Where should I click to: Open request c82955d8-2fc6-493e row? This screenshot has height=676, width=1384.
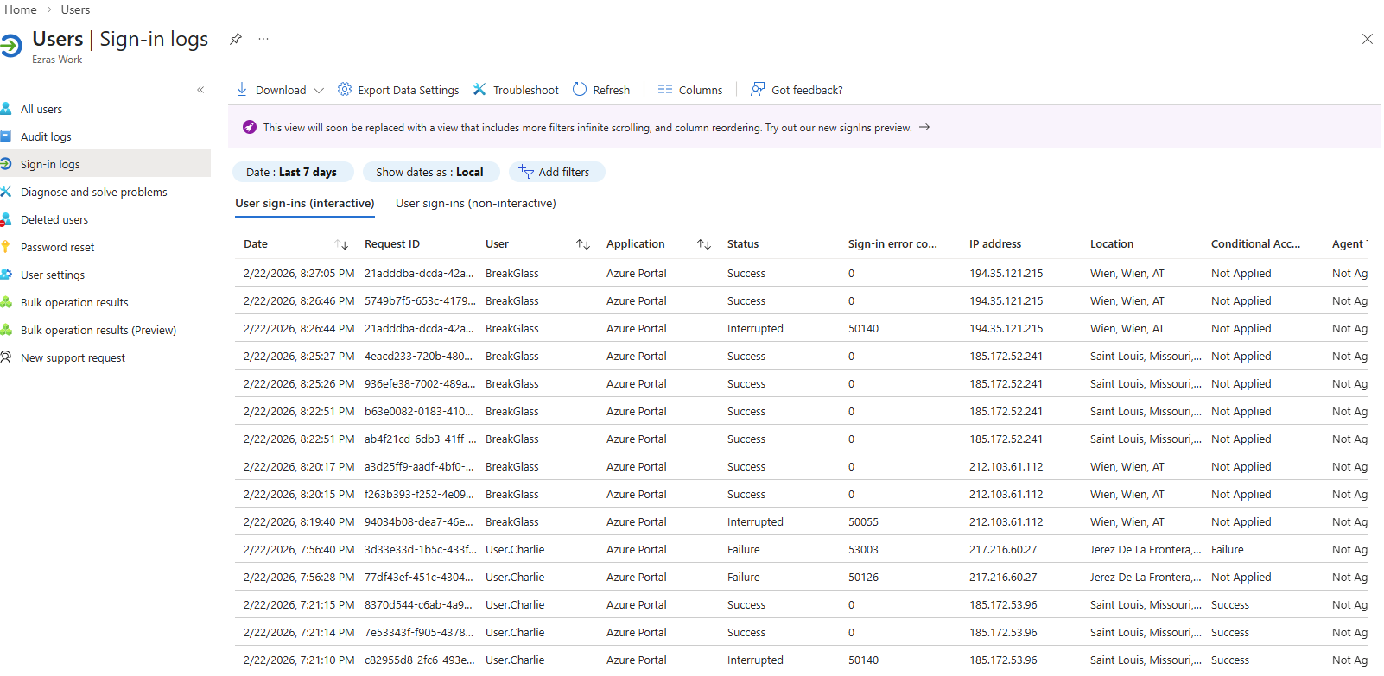click(802, 660)
